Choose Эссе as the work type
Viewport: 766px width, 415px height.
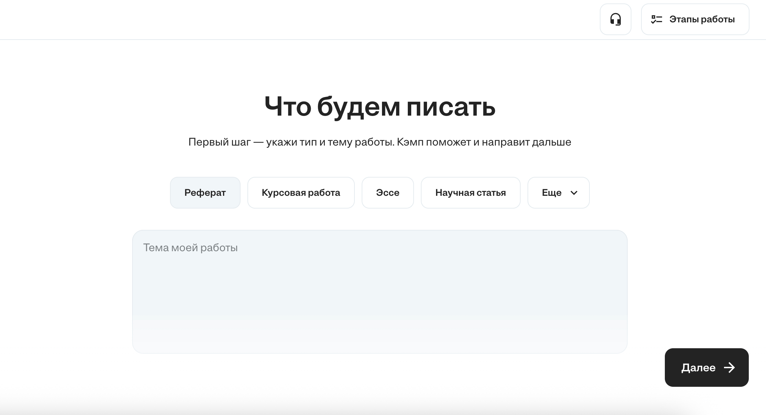(x=387, y=192)
